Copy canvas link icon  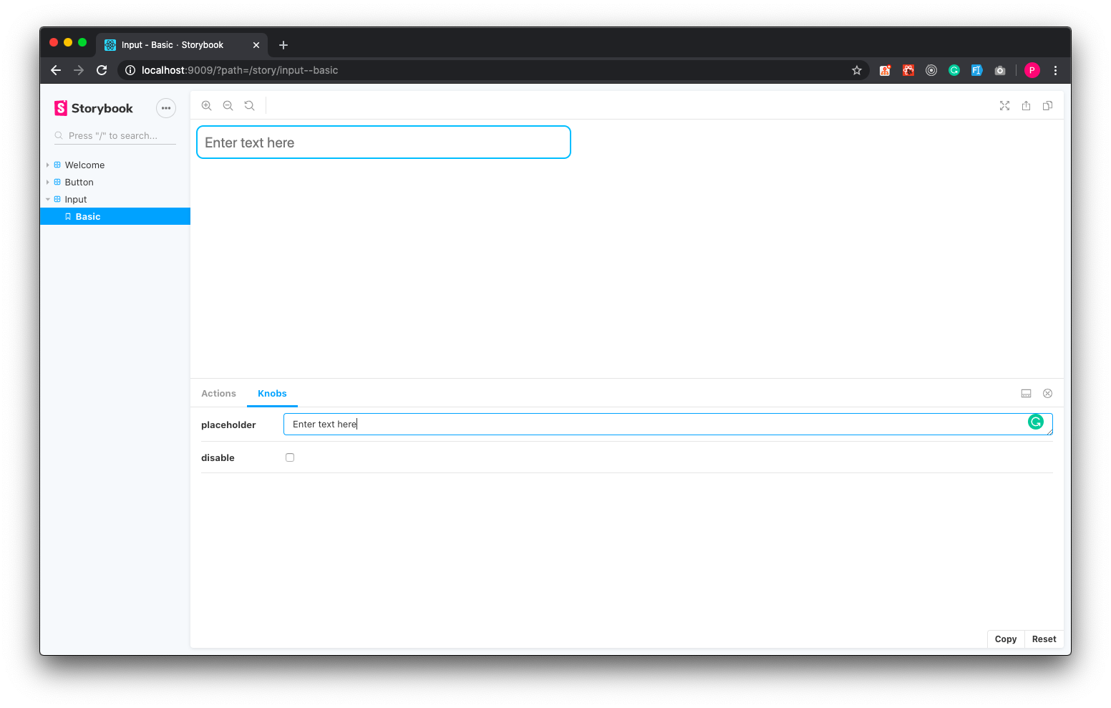click(1047, 105)
